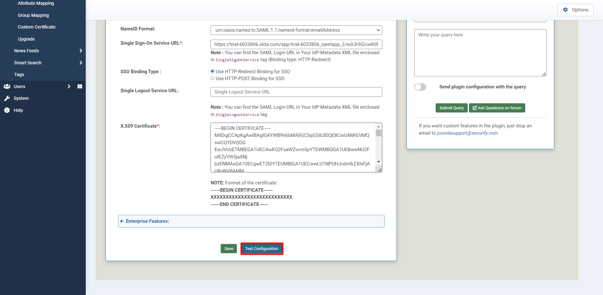The image size is (603, 295).
Task: Expand the Smart Search submenu chevron
Action: [x=81, y=63]
